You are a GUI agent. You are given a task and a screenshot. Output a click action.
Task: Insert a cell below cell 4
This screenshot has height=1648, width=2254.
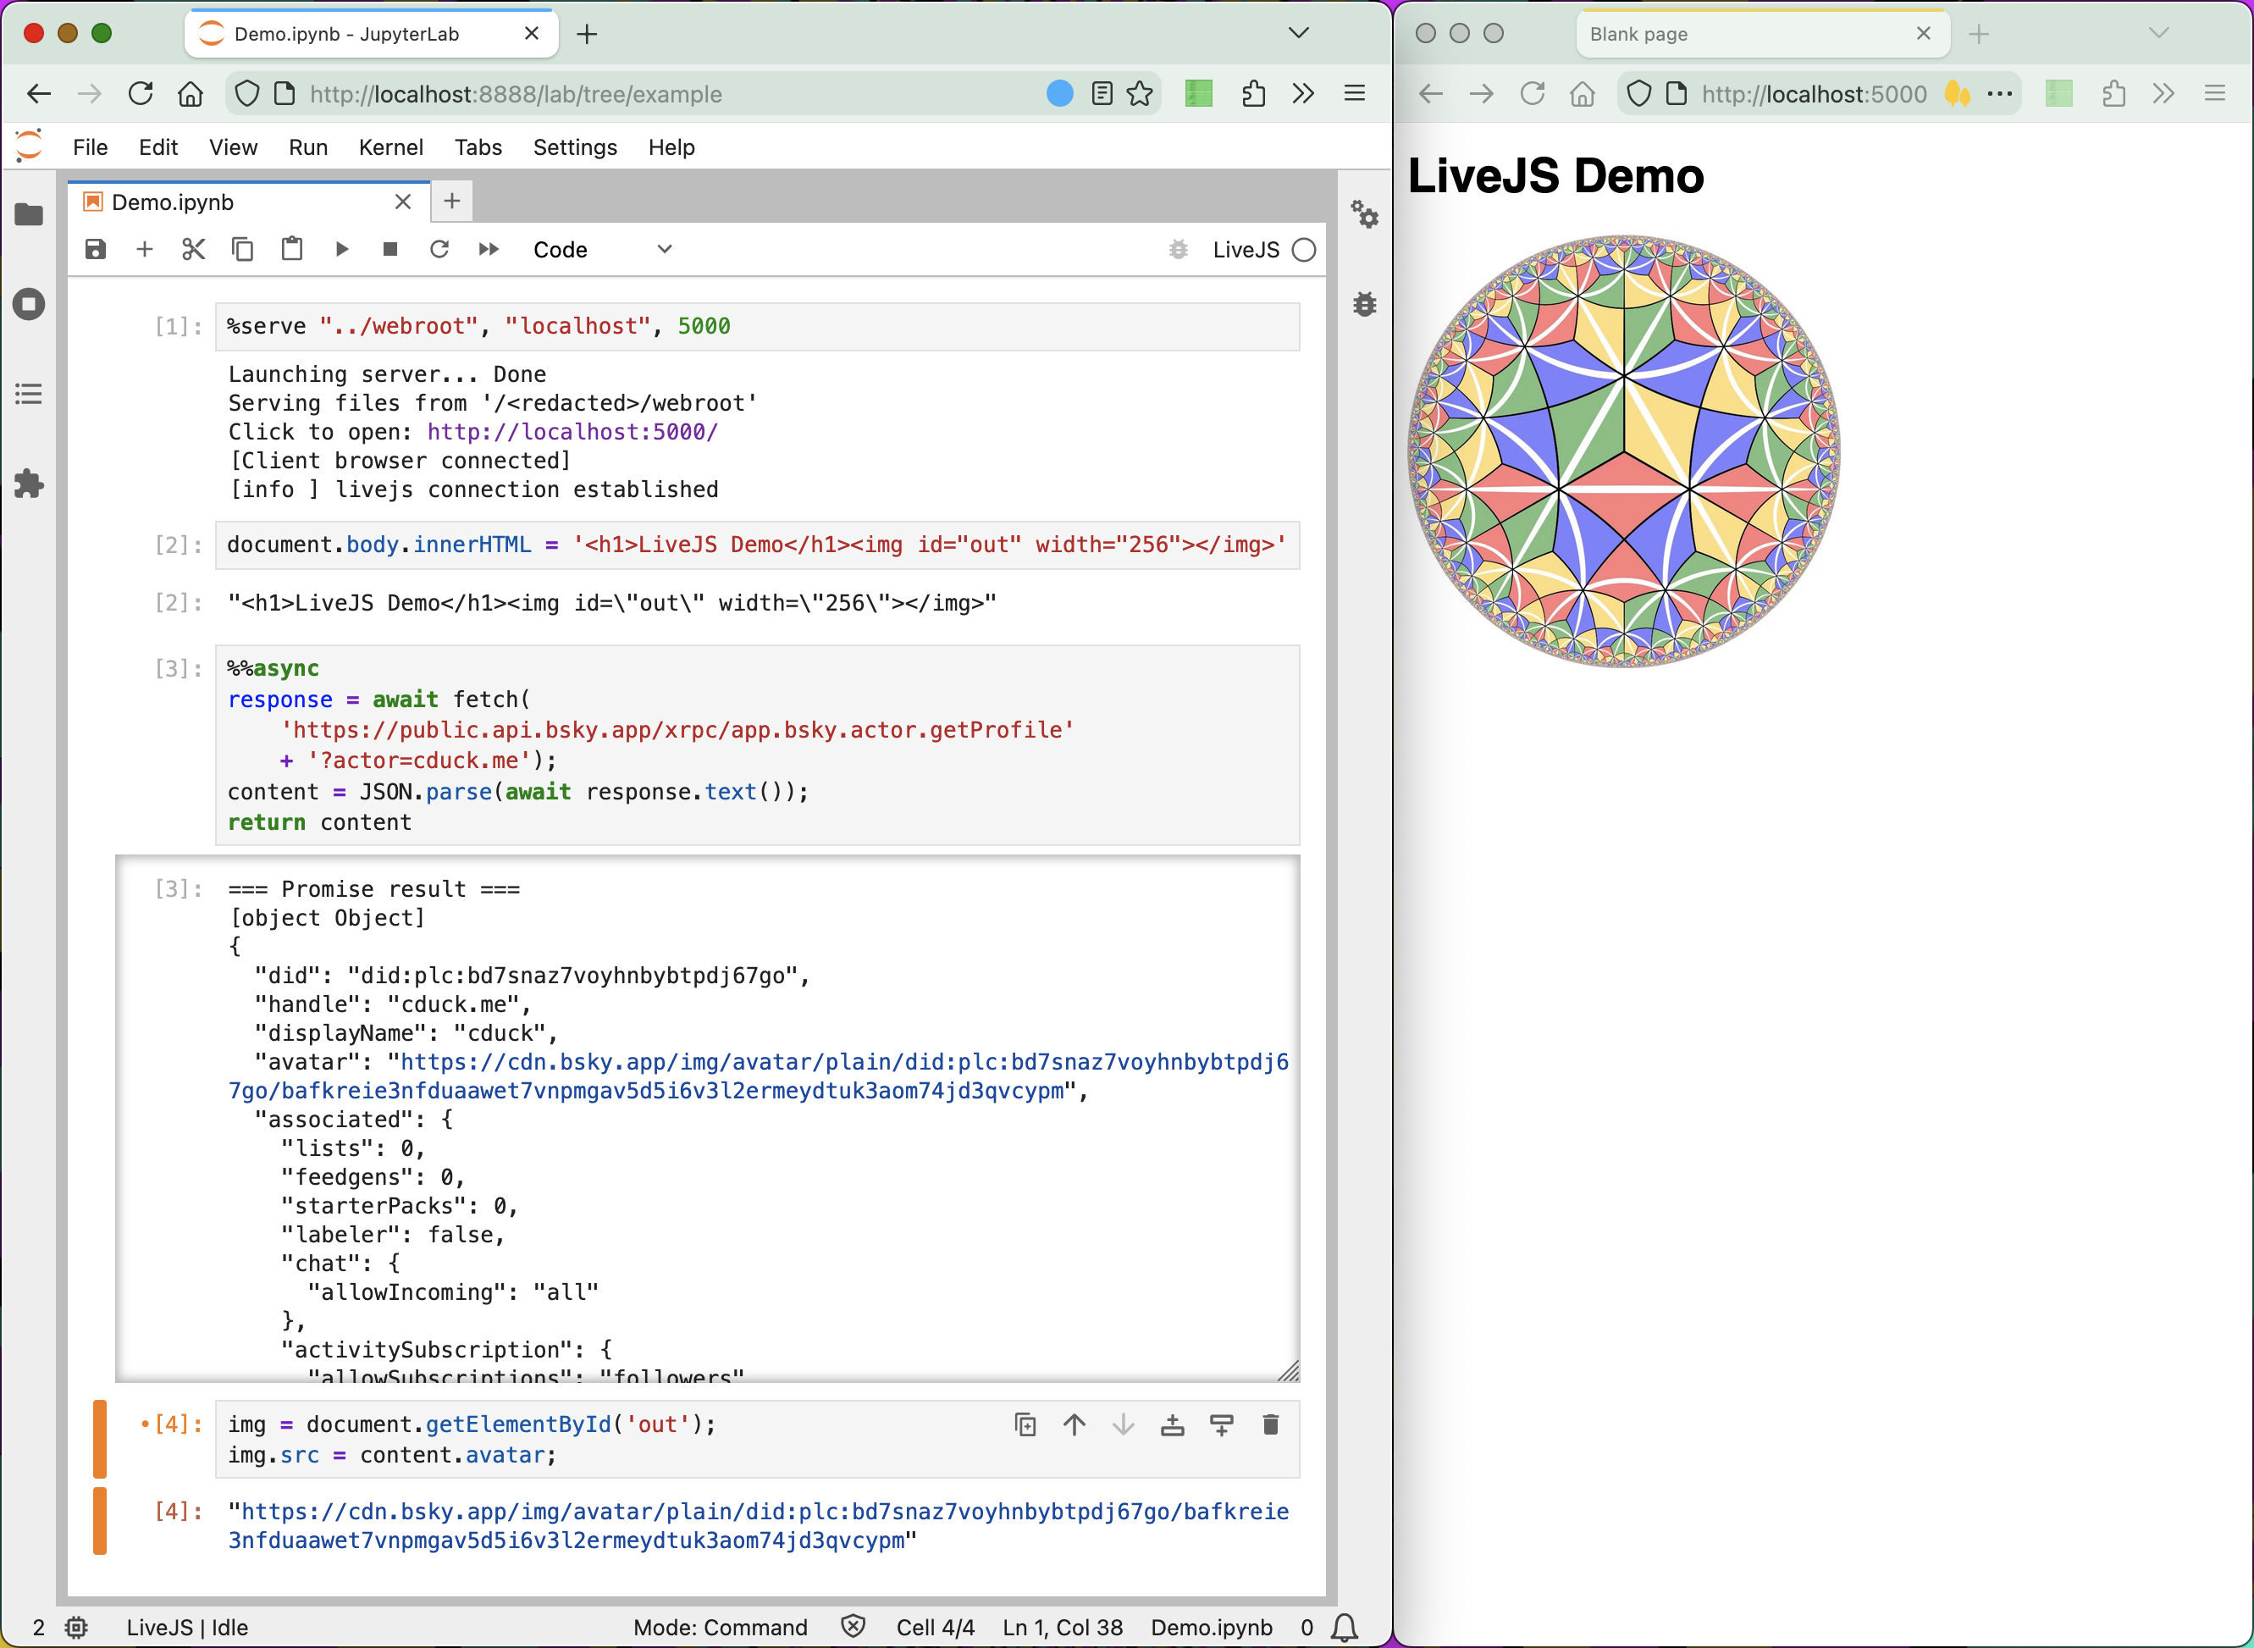tap(1222, 1424)
